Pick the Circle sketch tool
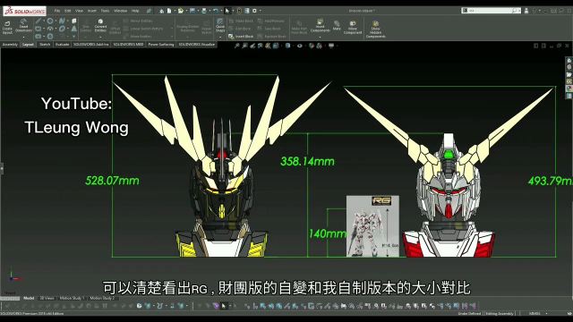 [x=50, y=21]
